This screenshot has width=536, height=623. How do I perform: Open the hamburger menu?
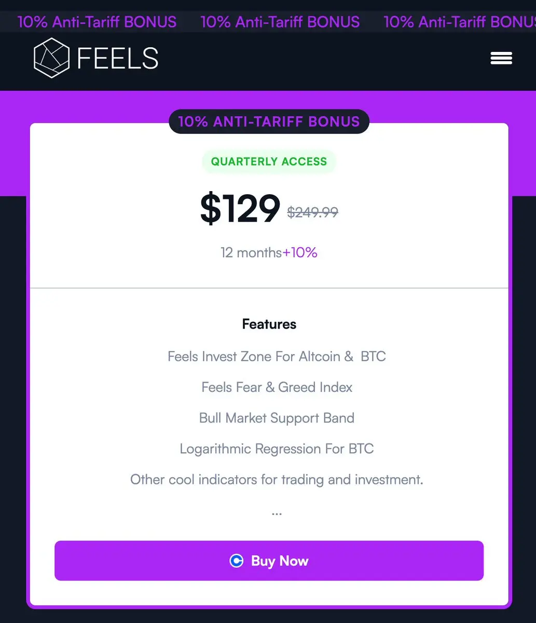click(x=501, y=58)
